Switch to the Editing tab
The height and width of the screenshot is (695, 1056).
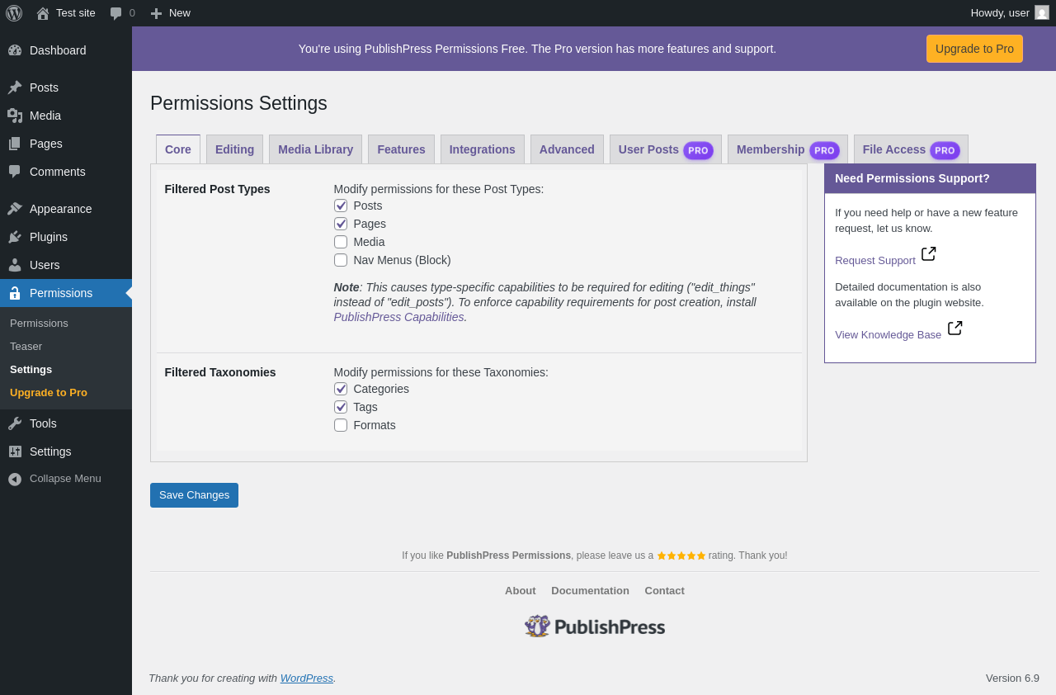[234, 149]
